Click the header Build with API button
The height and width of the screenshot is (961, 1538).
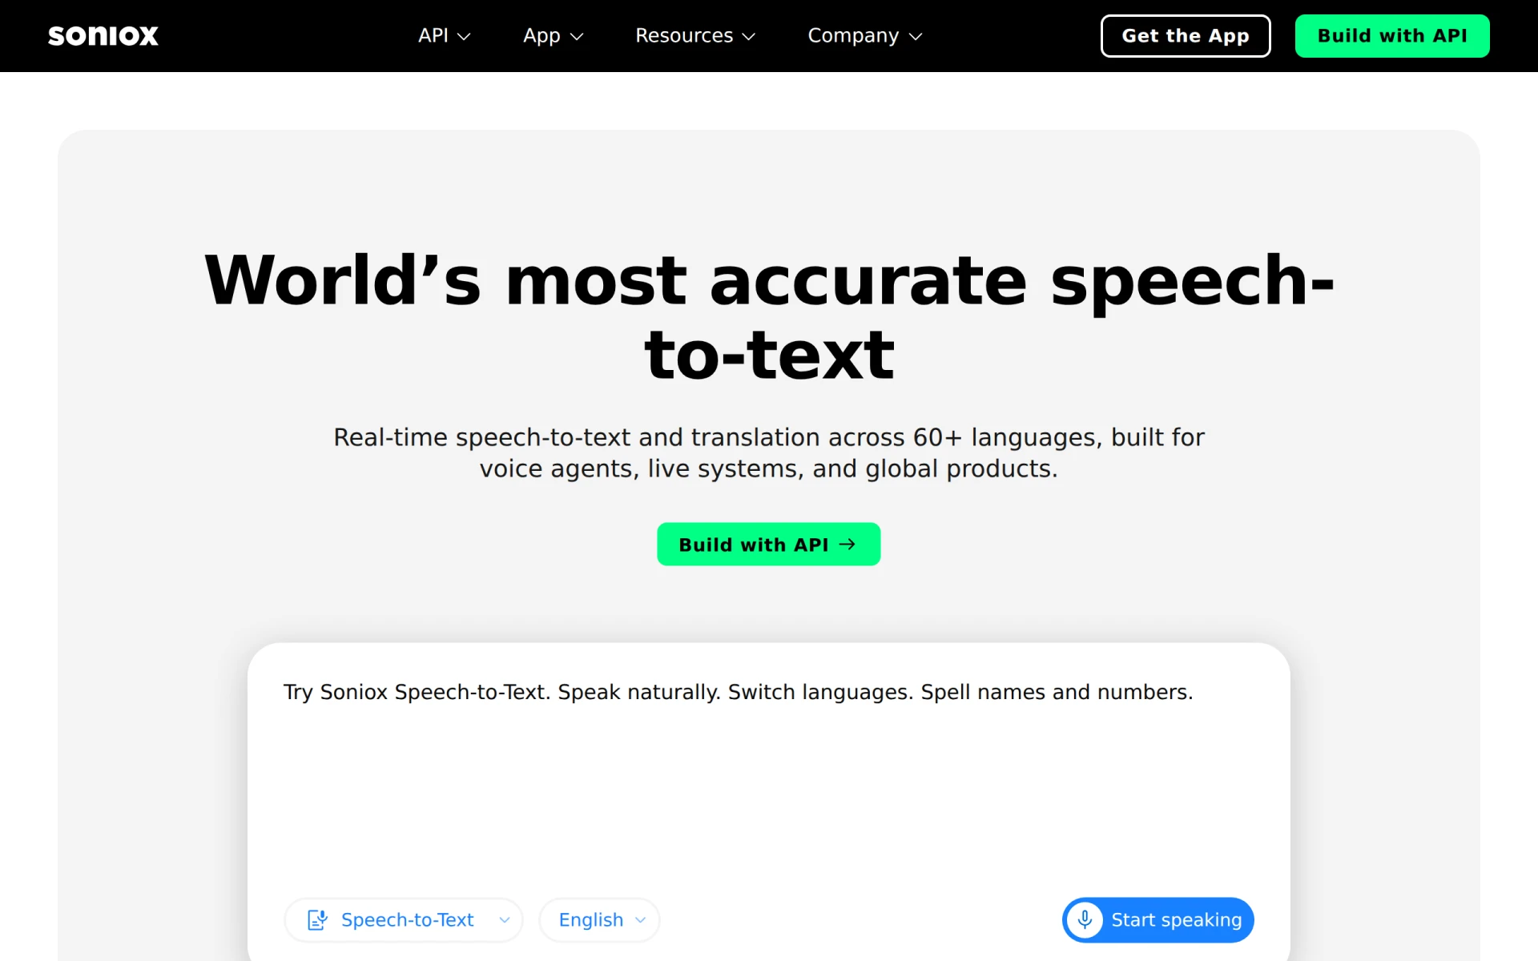pos(1392,36)
